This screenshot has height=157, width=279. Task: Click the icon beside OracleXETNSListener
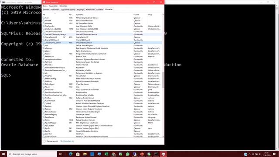[44, 43]
